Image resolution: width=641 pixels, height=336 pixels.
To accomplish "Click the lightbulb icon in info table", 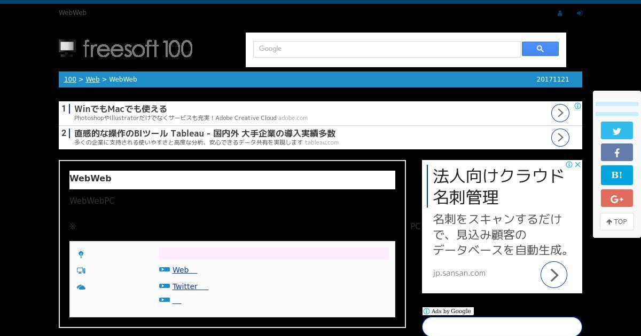I will coord(81,254).
